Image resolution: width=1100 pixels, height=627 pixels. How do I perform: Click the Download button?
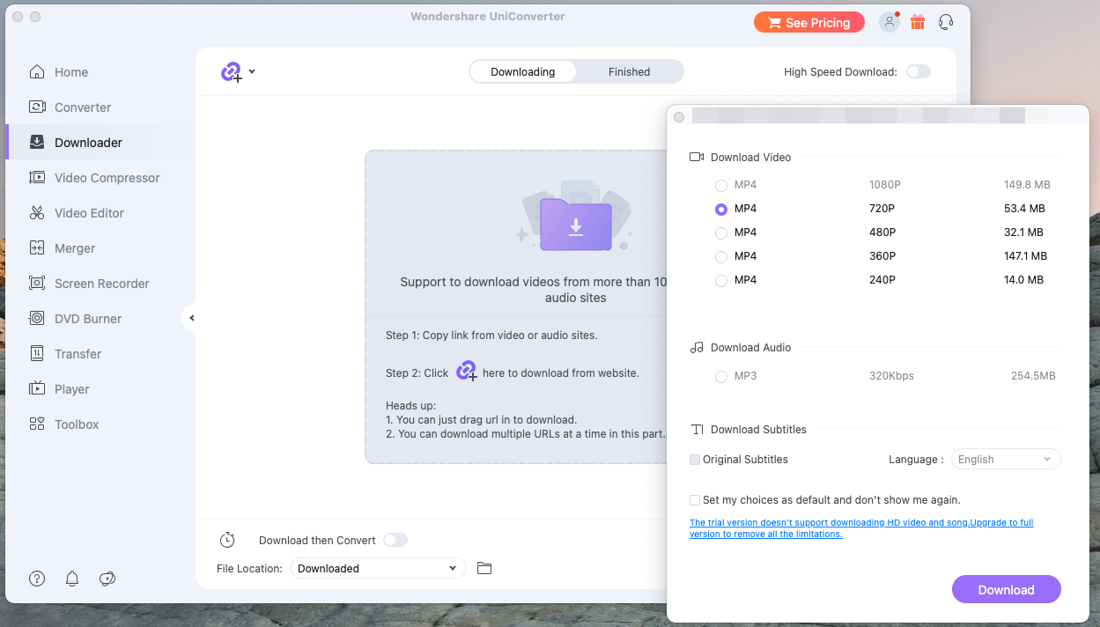(1007, 590)
